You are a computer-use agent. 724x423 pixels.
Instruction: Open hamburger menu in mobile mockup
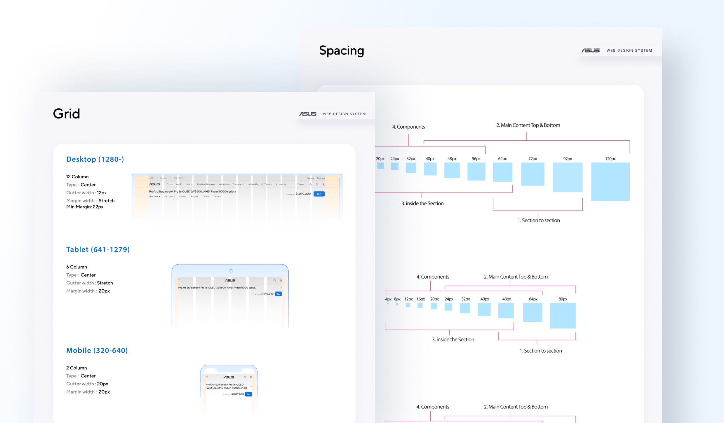[207, 377]
